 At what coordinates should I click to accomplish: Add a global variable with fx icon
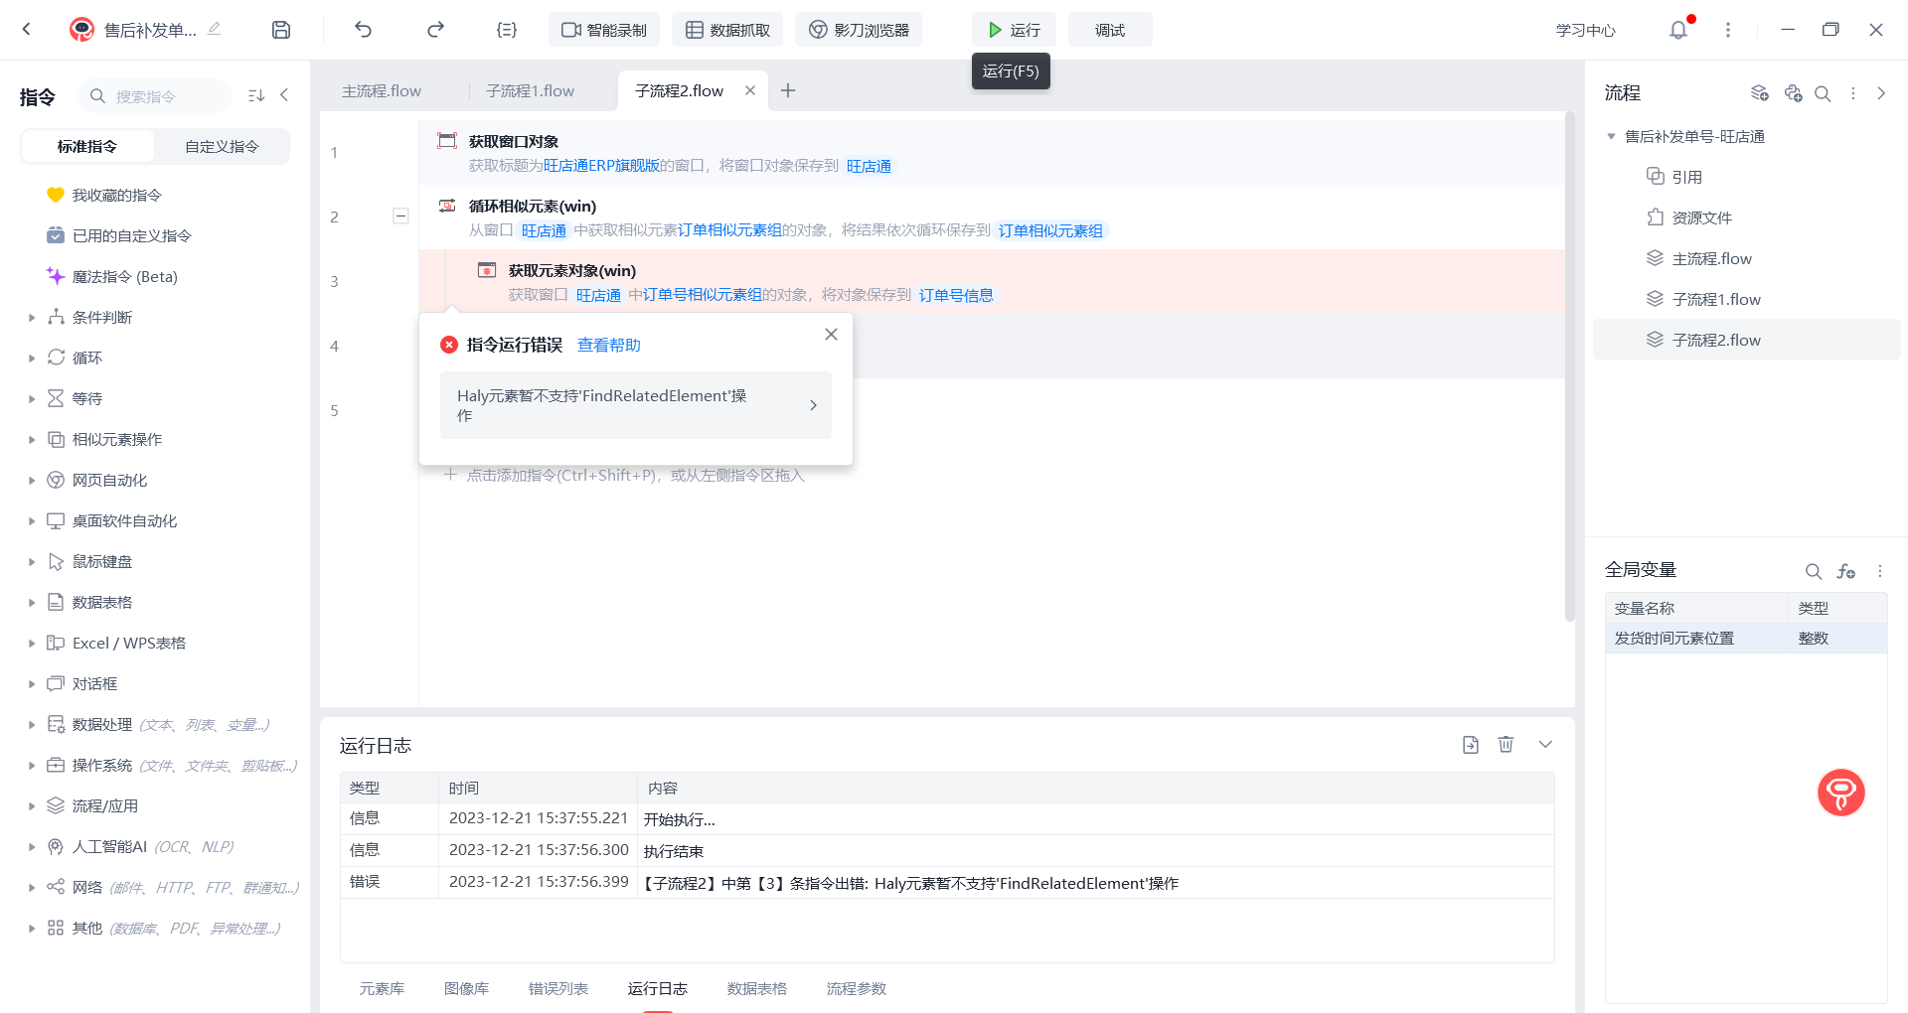coord(1846,571)
